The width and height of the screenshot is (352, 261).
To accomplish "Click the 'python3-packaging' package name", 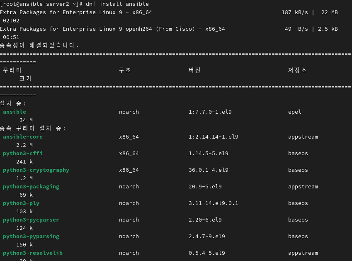I will (x=31, y=187).
